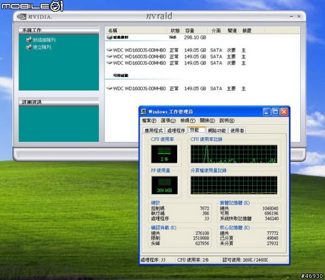This screenshot has height=280, width=325.
Task: Sort nvraid list by 介面 column header
Action: click(216, 30)
